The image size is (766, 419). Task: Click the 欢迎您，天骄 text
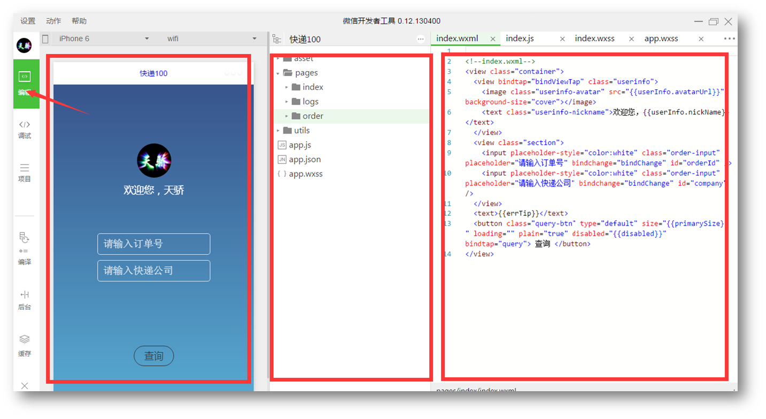coord(154,190)
